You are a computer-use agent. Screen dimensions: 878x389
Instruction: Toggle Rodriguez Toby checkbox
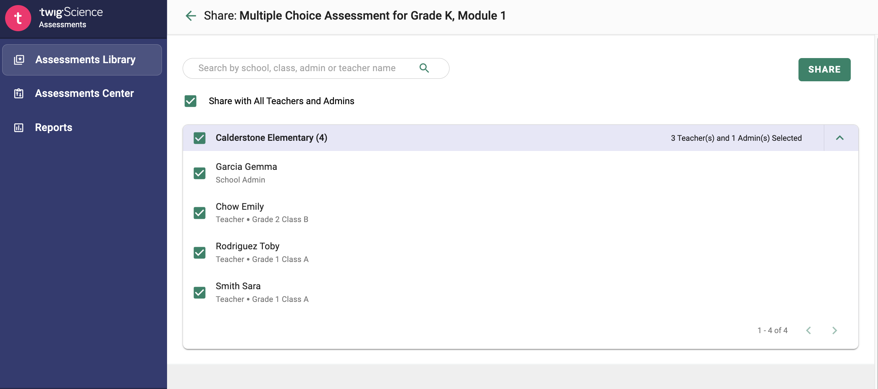click(x=200, y=253)
